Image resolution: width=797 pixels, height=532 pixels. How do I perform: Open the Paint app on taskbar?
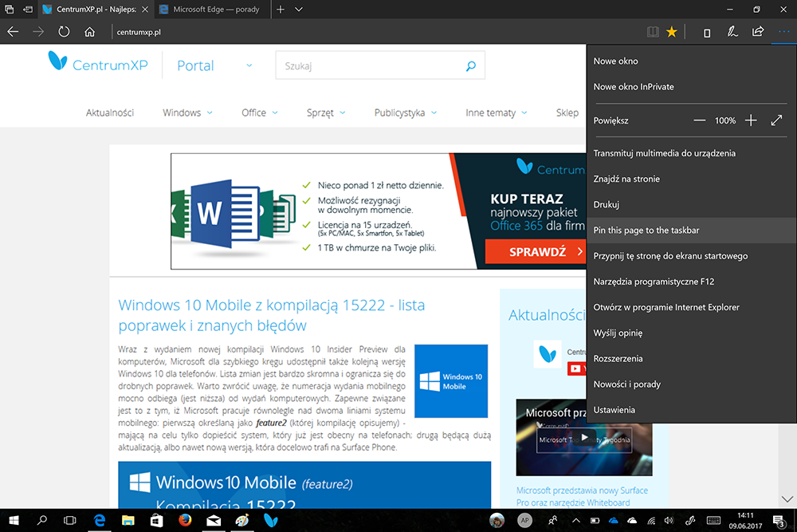[242, 520]
